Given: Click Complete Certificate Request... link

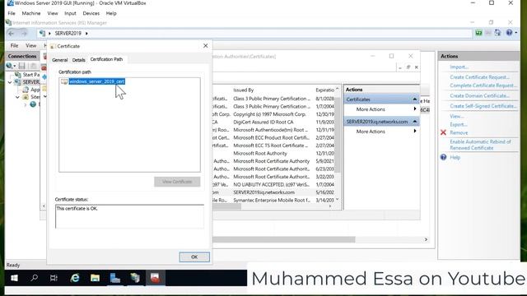Looking at the screenshot, I should (483, 86).
